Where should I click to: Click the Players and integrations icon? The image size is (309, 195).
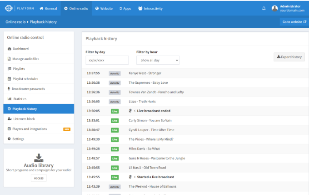[x=9, y=129]
